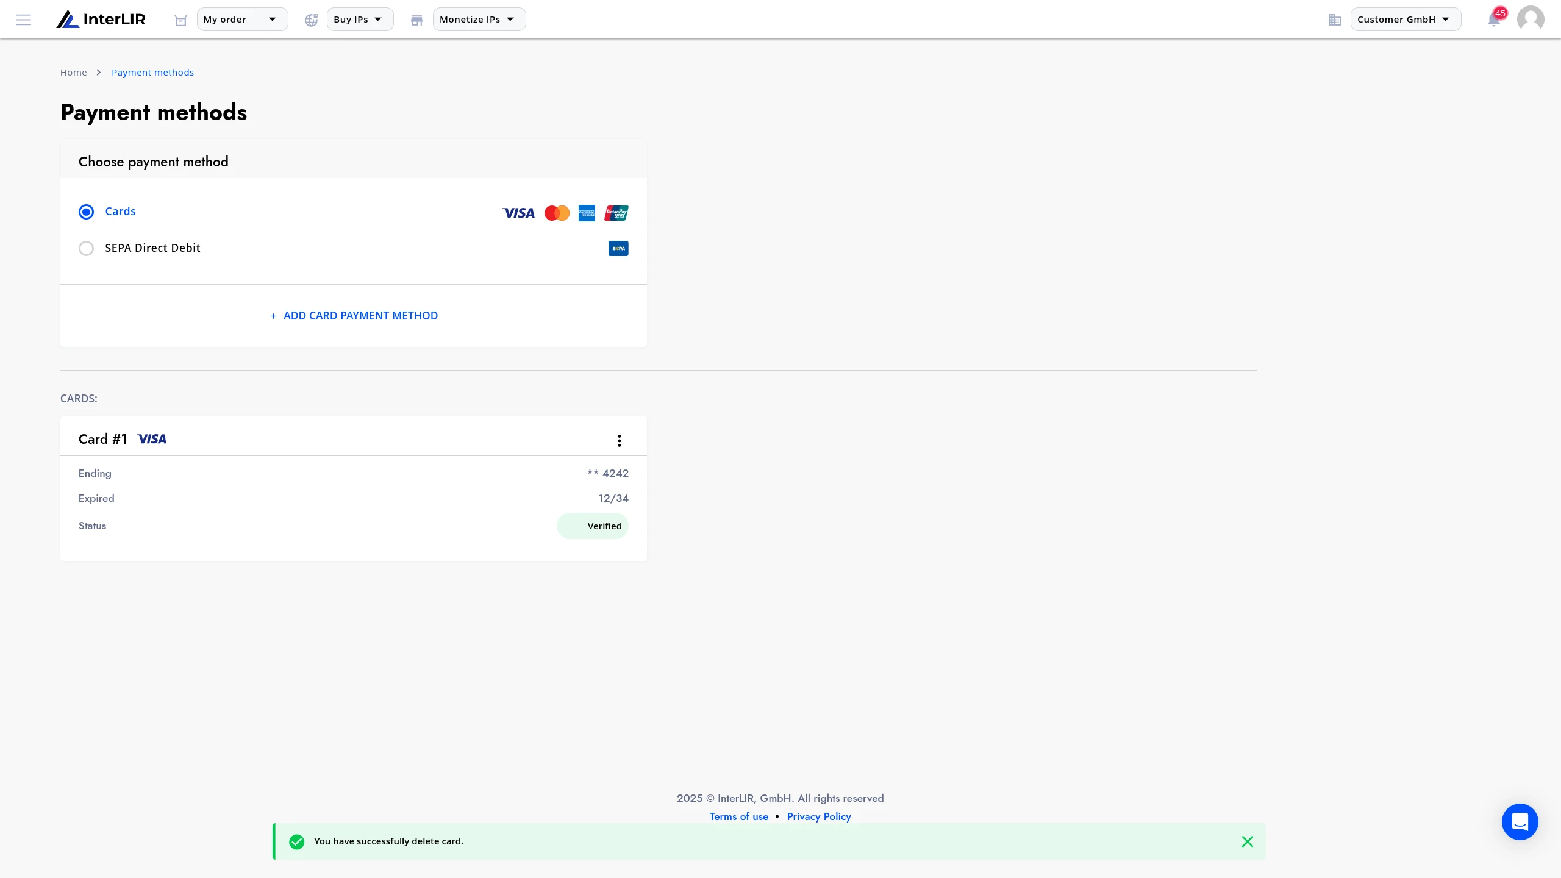Select the Cards radio button

[86, 212]
